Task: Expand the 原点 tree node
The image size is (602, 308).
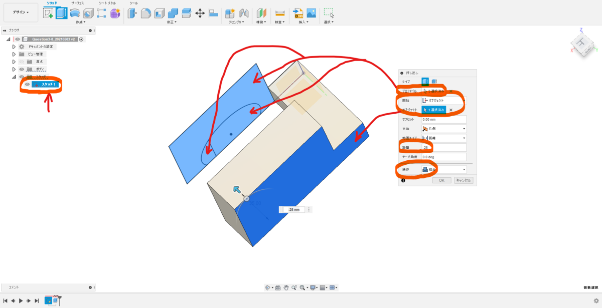Action: [14, 62]
